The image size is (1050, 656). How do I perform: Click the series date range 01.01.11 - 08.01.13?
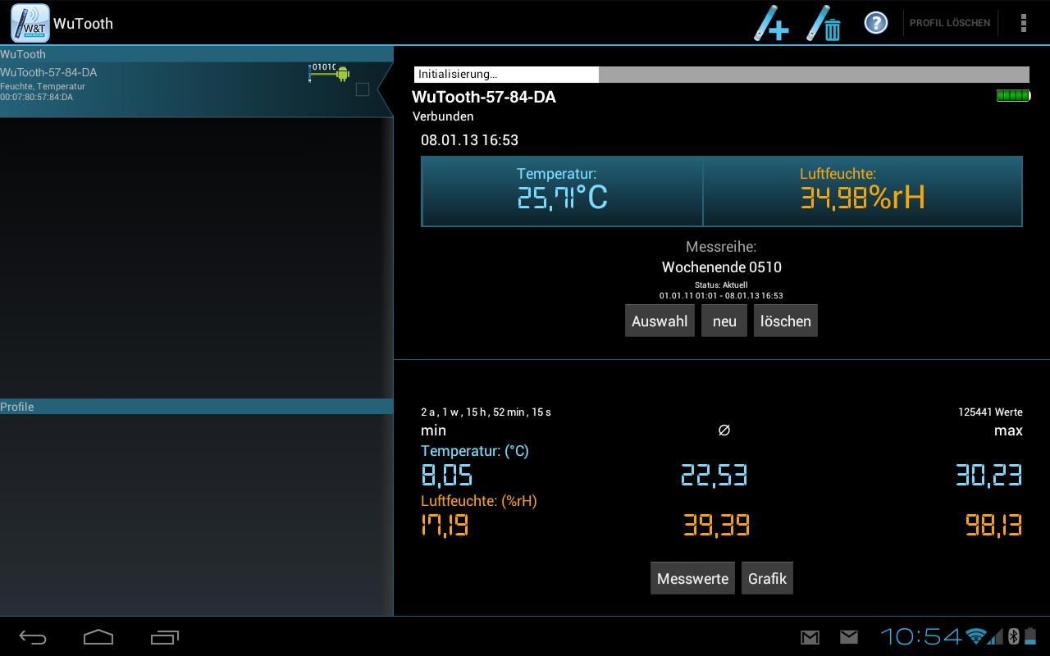[x=721, y=295]
